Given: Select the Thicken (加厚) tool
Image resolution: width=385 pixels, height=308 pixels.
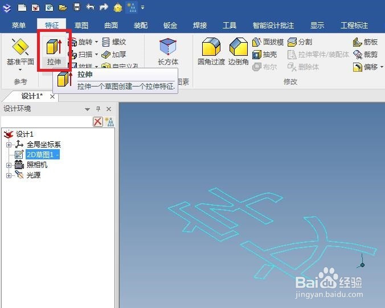Looking at the screenshot, I should pos(114,54).
